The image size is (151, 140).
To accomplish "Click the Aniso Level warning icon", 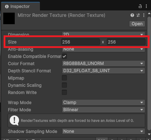I will [x=14, y=121].
